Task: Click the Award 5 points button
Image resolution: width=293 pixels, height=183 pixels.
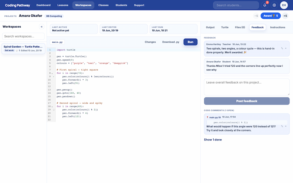Action: coord(271,16)
